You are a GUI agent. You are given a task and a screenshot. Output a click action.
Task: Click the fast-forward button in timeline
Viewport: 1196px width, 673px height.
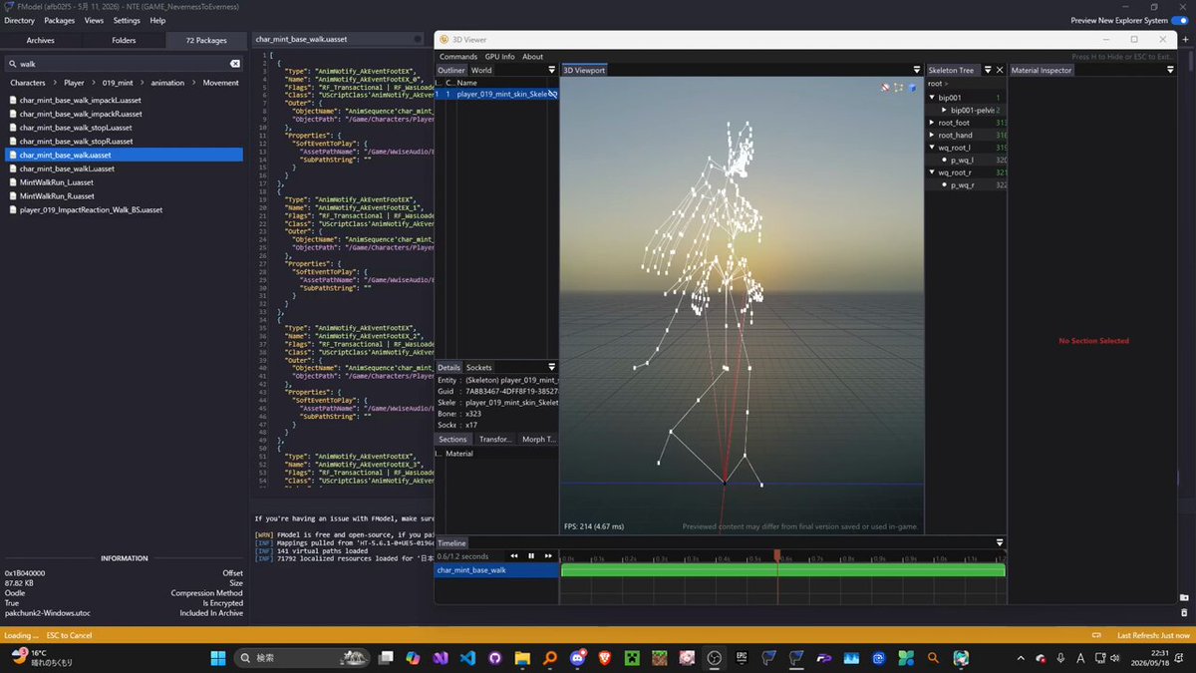[x=548, y=556]
